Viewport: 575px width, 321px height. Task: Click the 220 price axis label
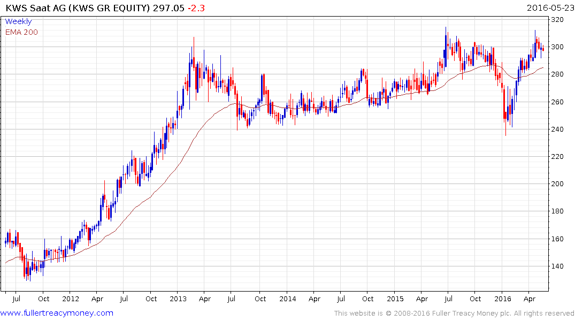[x=557, y=157]
